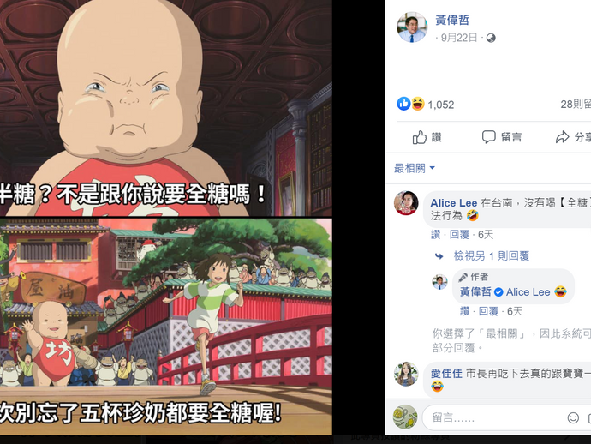Open Alice Lee's profile name
The width and height of the screenshot is (591, 444).
[x=454, y=203]
